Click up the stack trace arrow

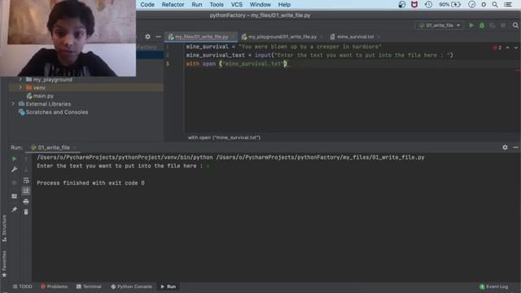click(x=26, y=160)
